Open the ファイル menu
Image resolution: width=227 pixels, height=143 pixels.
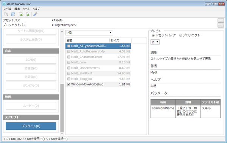click(7, 9)
